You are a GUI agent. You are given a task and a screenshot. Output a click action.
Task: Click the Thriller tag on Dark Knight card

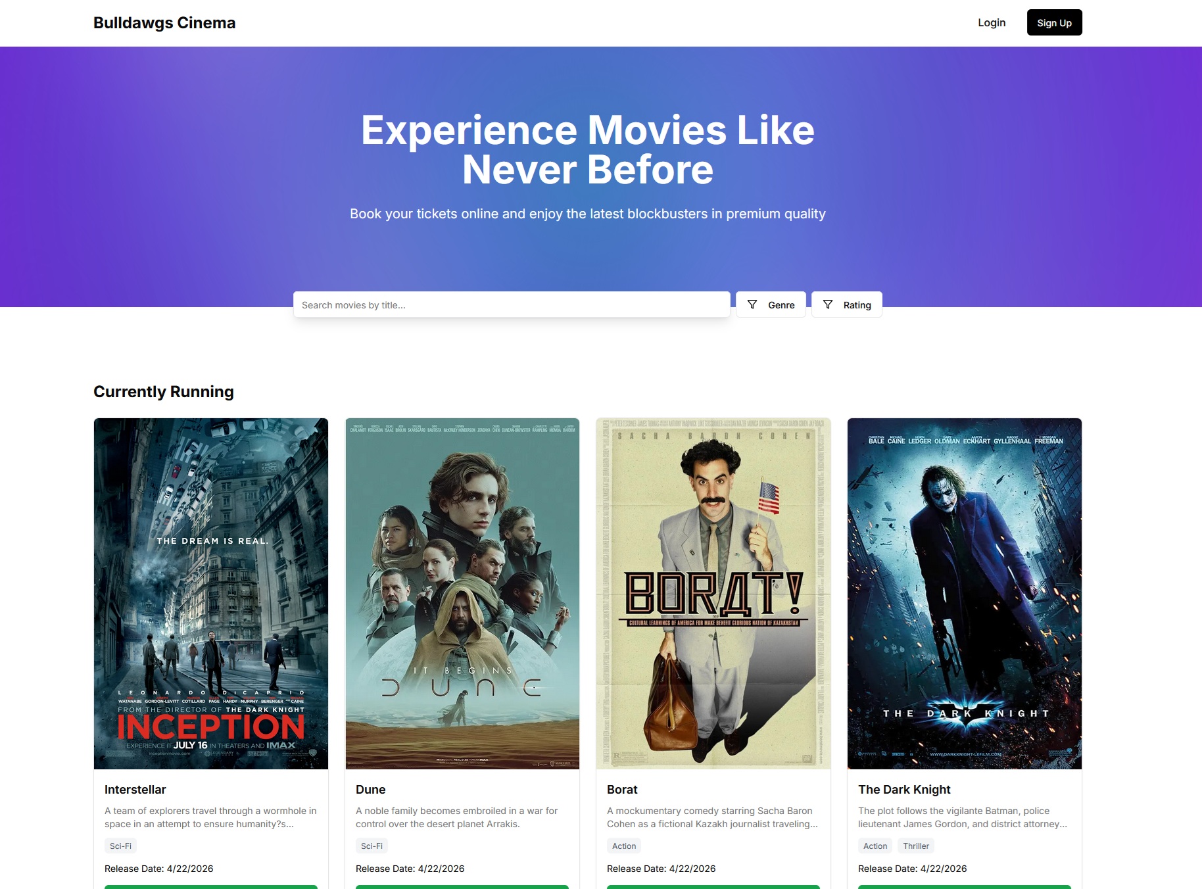(916, 846)
